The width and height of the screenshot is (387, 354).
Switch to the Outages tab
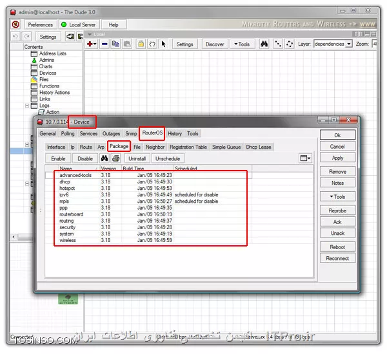111,133
